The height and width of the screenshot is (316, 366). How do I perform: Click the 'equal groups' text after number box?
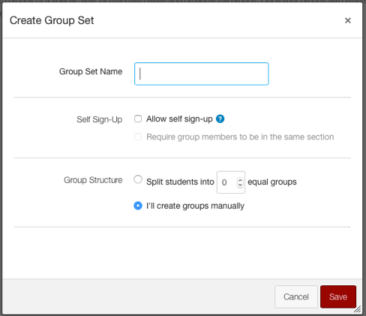tap(272, 182)
